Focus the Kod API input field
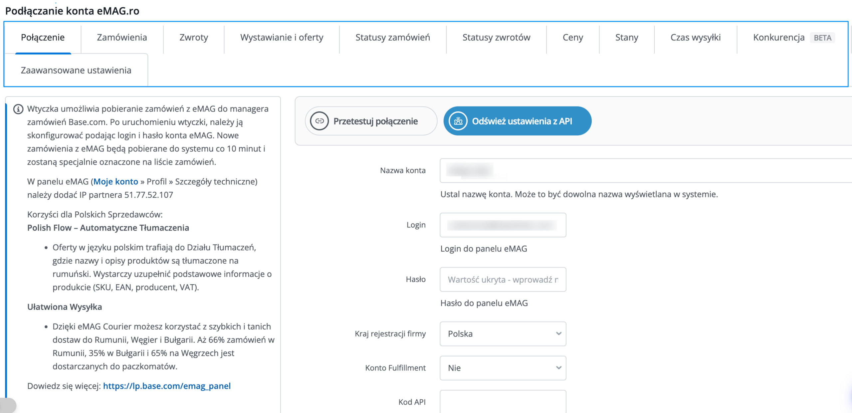852x413 pixels. (x=503, y=402)
